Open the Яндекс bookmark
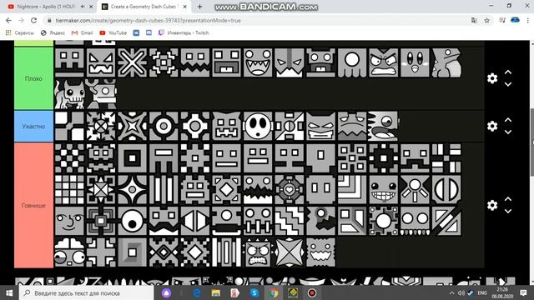 click(x=53, y=32)
